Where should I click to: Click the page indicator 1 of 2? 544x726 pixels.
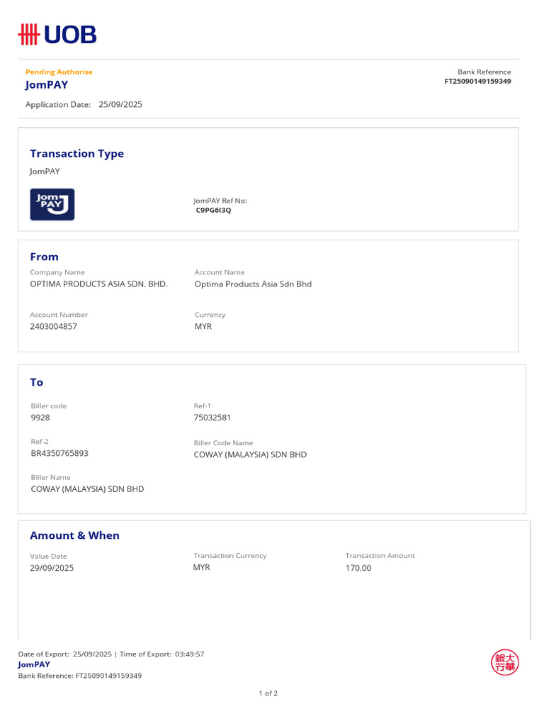coord(268,693)
